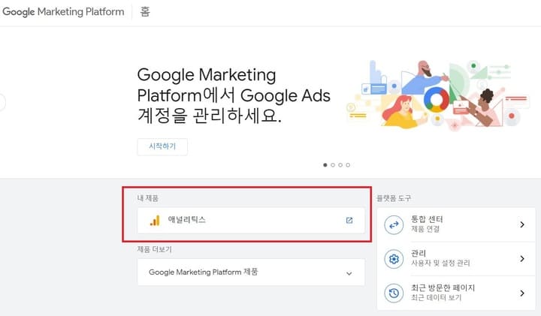
Task: Expand the 최근 방문한 페이지 chevron
Action: click(522, 293)
